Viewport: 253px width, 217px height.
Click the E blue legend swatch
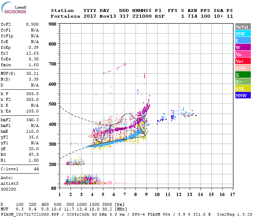(243, 41)
